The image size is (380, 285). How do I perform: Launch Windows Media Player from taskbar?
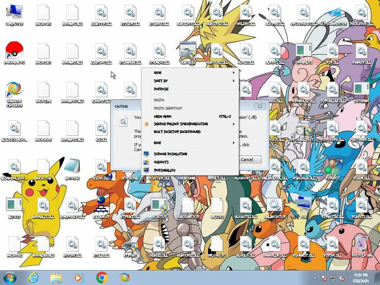point(78,278)
